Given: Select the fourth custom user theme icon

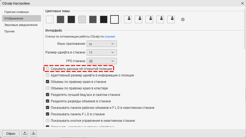Looking at the screenshot, I should tap(160, 19).
